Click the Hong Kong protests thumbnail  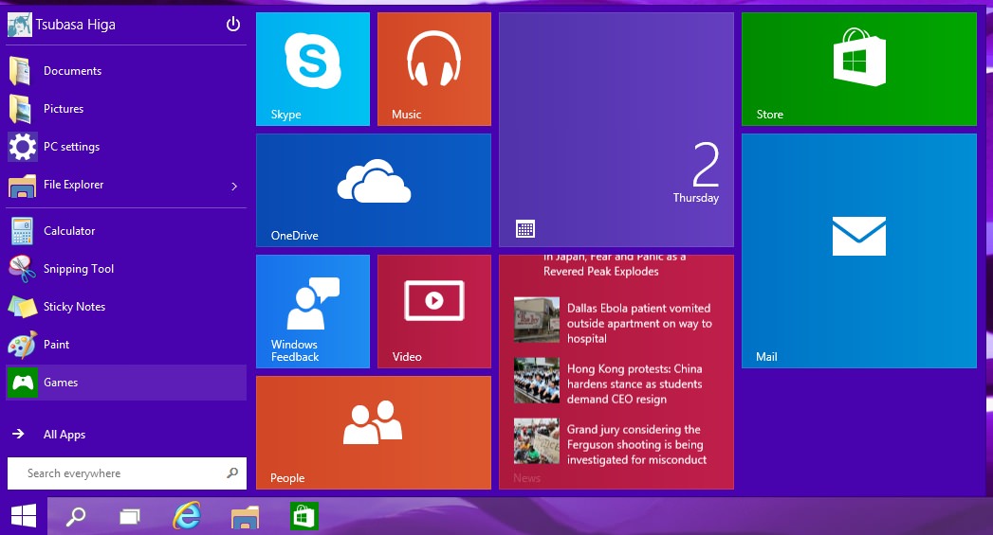(x=537, y=381)
